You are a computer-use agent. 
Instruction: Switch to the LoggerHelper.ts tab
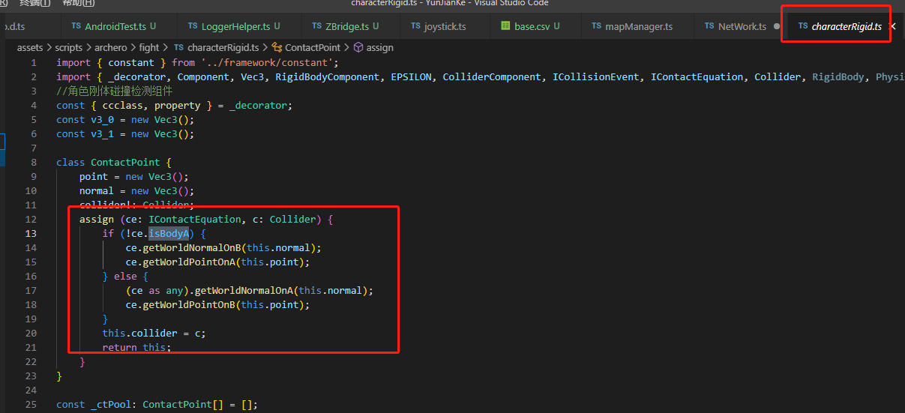tap(234, 26)
